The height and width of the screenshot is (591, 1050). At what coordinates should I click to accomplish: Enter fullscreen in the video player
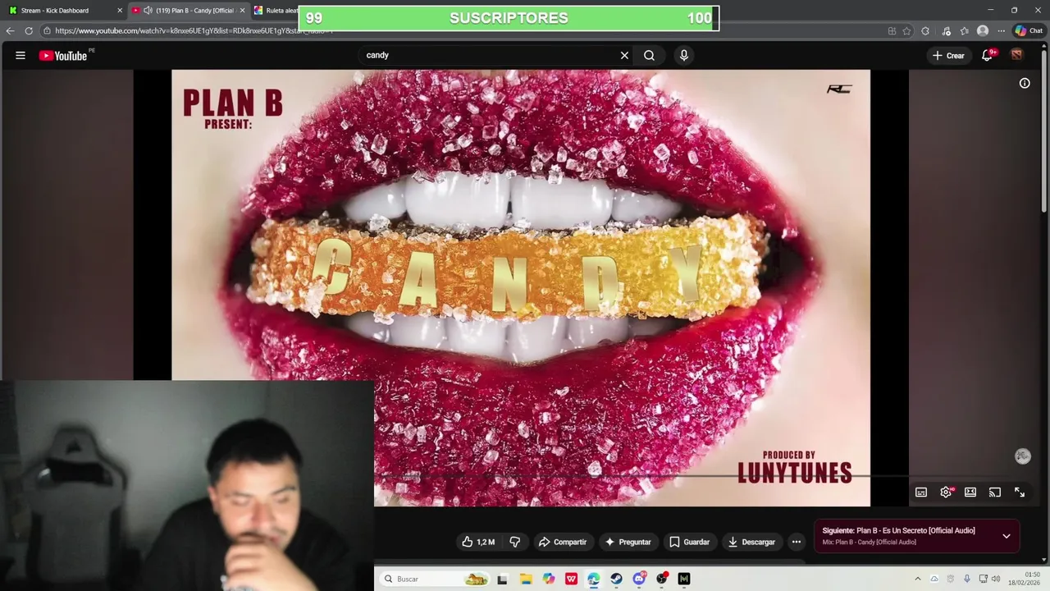1020,492
